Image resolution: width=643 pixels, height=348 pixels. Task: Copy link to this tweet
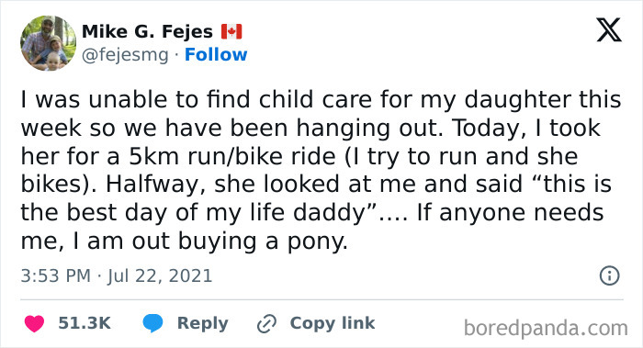tap(333, 323)
